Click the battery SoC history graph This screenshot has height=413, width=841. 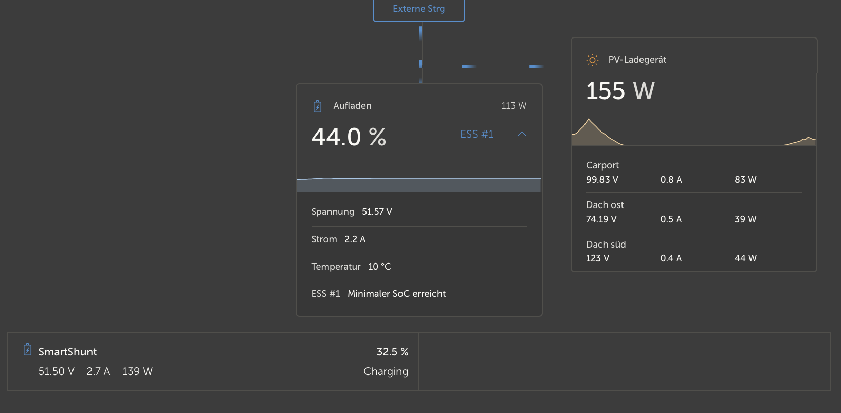[418, 184]
